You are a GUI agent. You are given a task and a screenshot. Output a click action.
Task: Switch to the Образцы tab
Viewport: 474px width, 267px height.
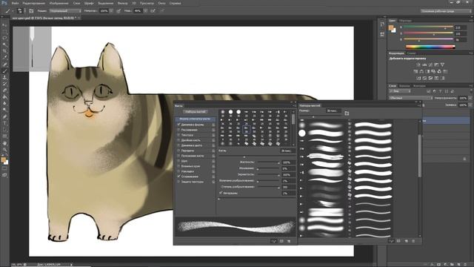coord(405,21)
